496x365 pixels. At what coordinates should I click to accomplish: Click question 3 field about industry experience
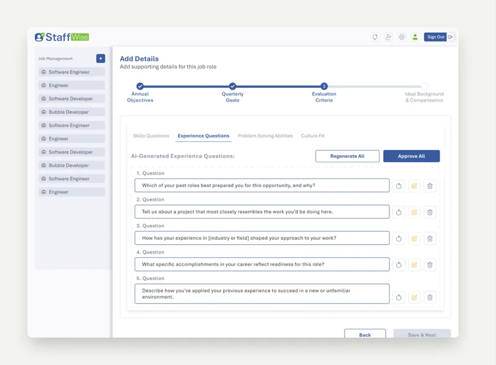pos(262,238)
